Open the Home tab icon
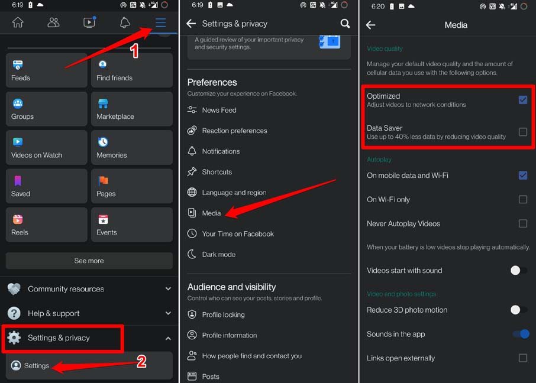This screenshot has width=536, height=383. point(18,22)
